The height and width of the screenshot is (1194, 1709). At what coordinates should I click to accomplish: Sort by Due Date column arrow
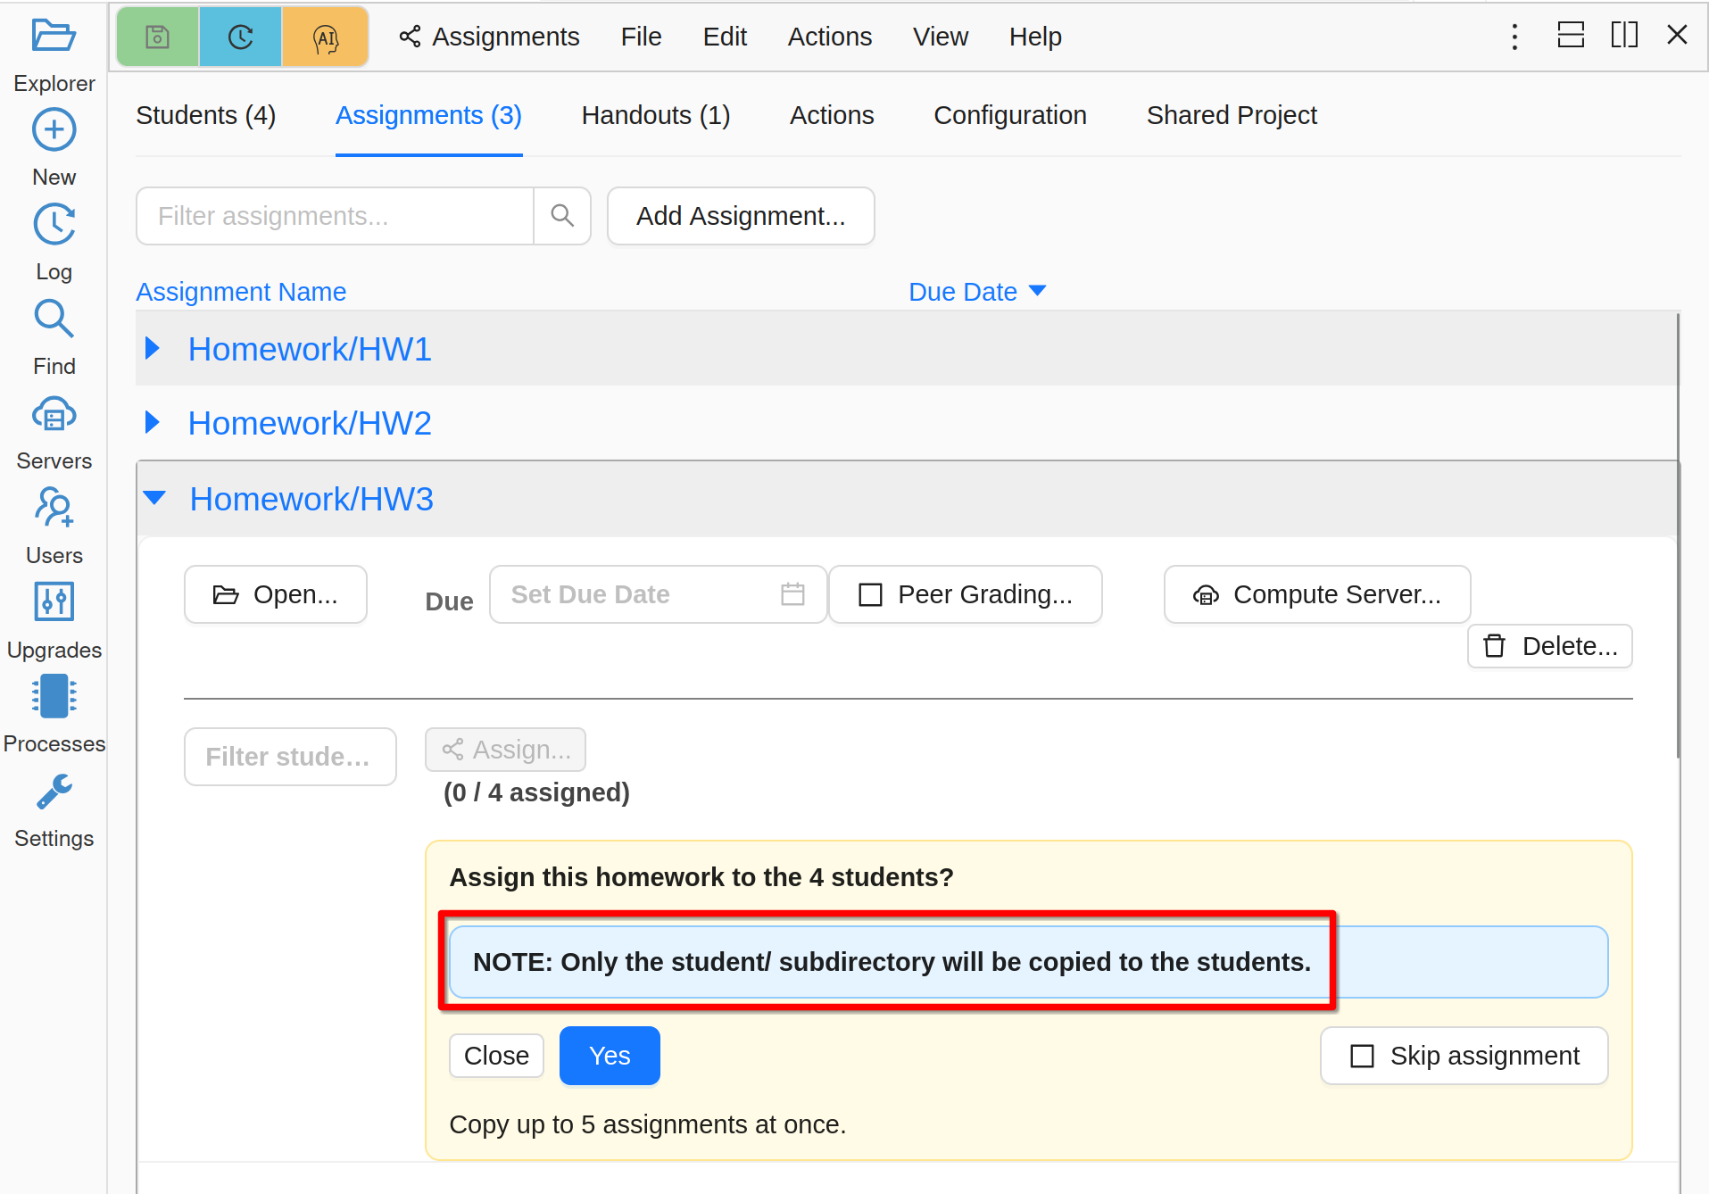coord(1037,291)
